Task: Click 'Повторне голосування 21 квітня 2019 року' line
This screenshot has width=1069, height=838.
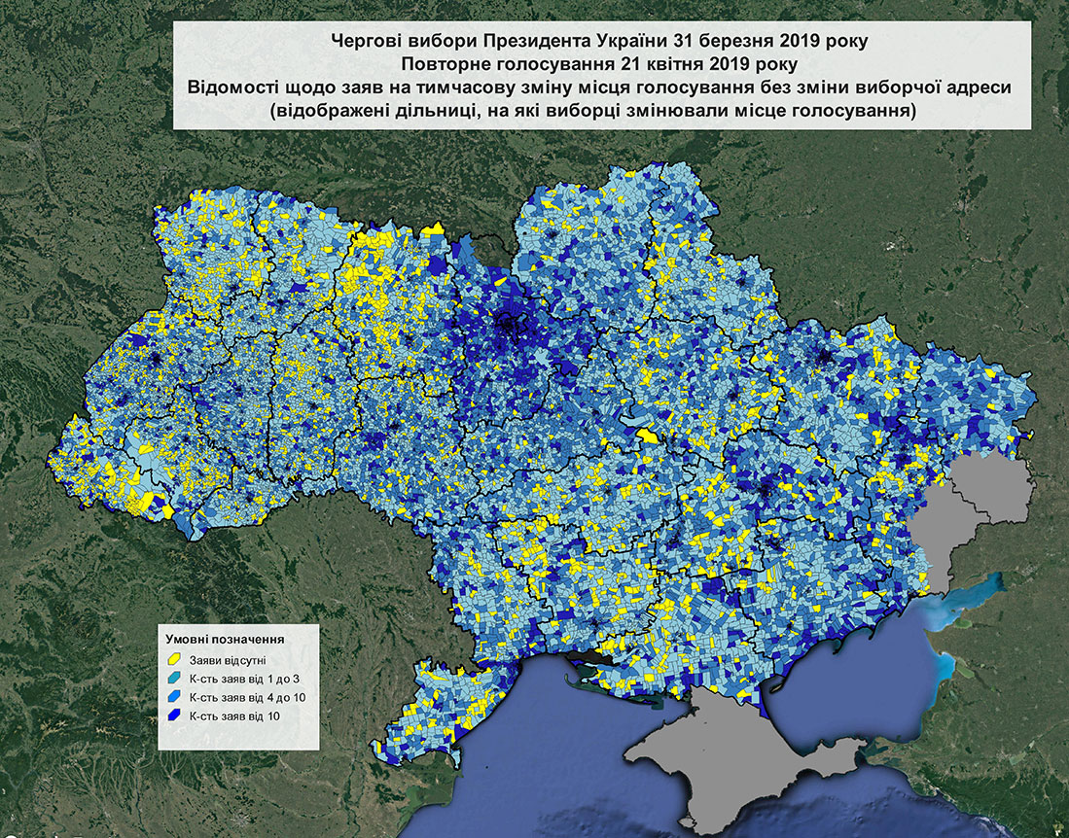Action: 598,65
